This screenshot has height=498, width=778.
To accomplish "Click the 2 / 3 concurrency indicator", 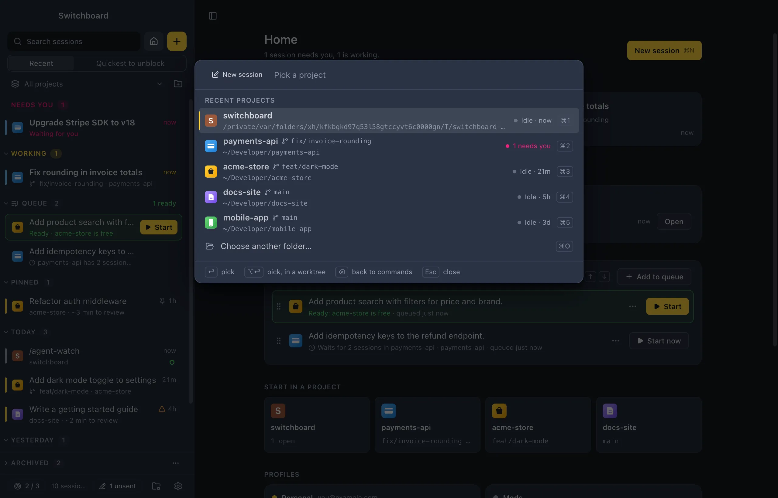I will click(x=27, y=486).
